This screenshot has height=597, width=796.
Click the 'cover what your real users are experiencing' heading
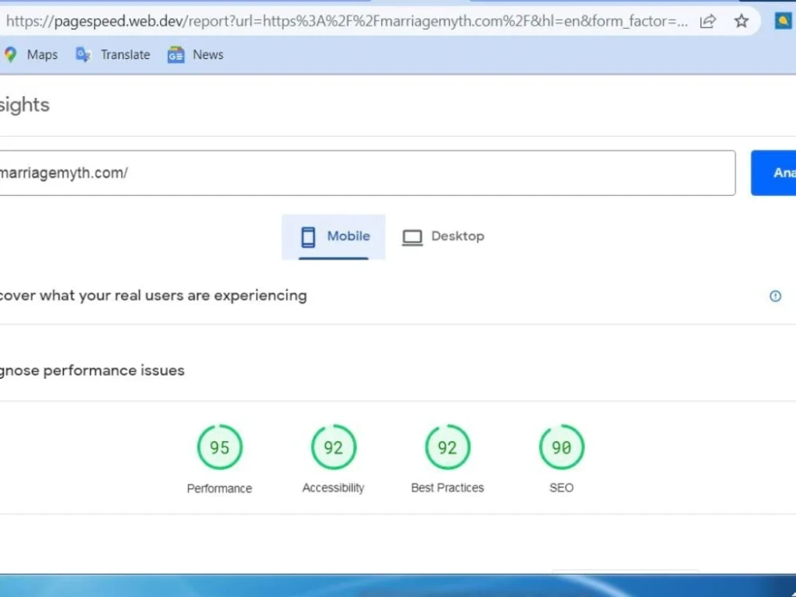click(154, 295)
